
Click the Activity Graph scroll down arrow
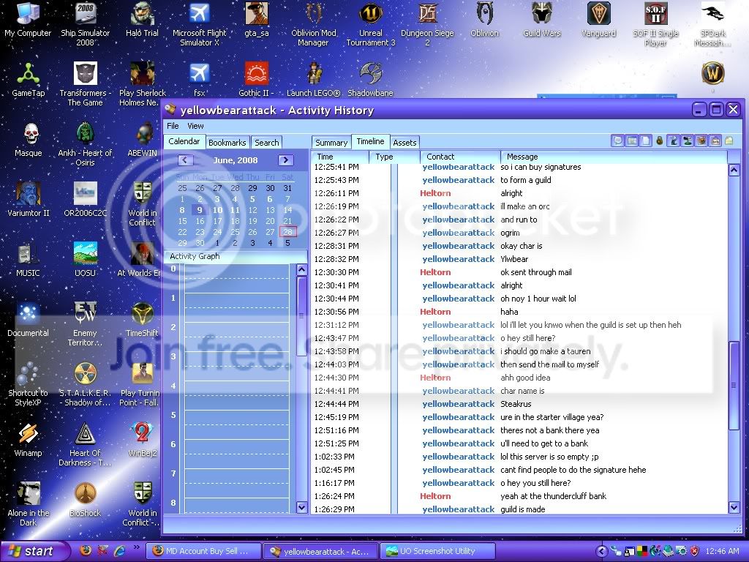[301, 507]
